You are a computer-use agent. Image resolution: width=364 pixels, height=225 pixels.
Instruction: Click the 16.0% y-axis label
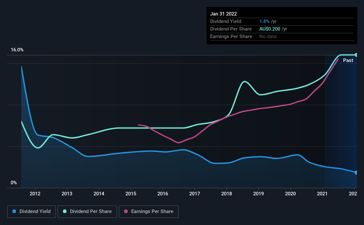17,50
